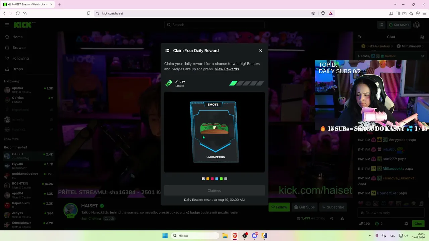The width and height of the screenshot is (429, 241).
Task: Expand Show More in Following list
Action: point(11,139)
